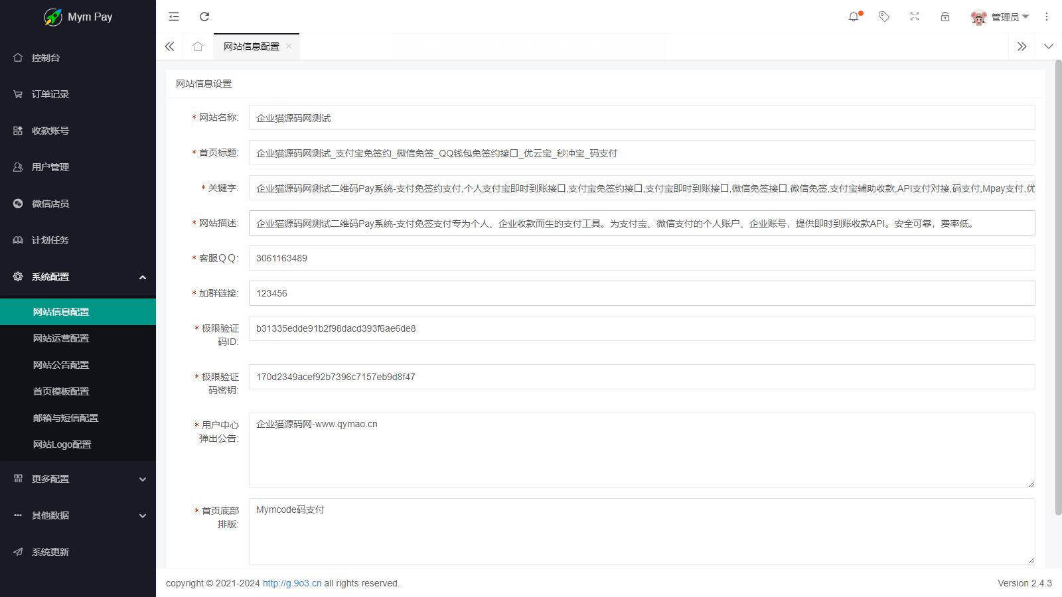Open the g.9o3.cn footer link
Image resolution: width=1062 pixels, height=597 pixels.
point(292,583)
